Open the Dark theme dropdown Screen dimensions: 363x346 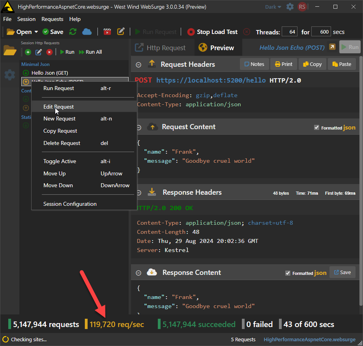[273, 7]
